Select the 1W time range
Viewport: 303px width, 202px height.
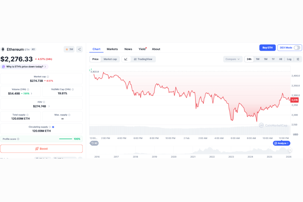(258, 59)
